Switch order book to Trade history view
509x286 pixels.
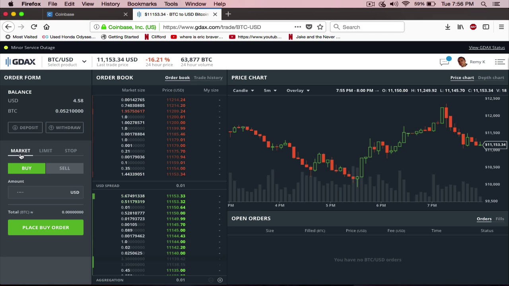[x=208, y=77]
